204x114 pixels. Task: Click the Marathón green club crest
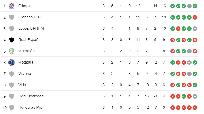click(12, 51)
